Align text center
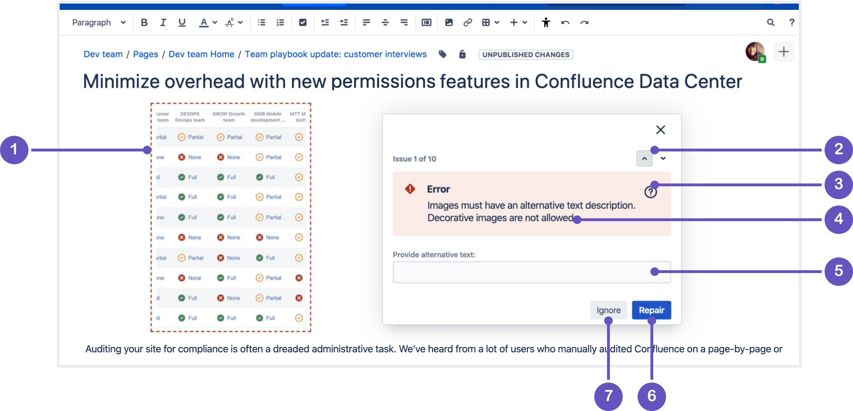 [385, 23]
